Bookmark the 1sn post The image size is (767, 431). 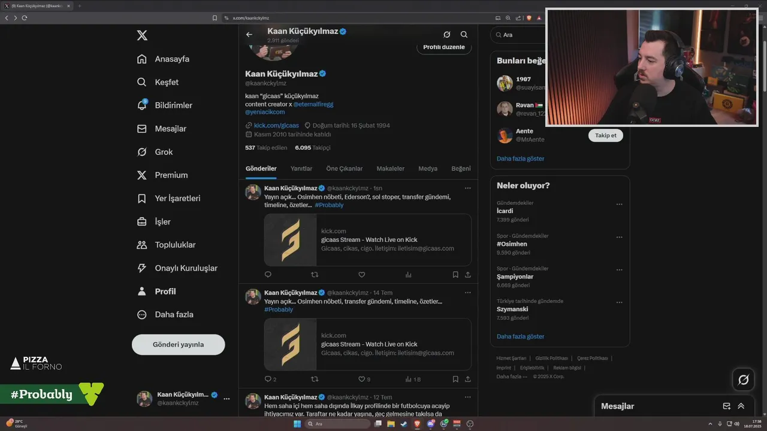455,275
